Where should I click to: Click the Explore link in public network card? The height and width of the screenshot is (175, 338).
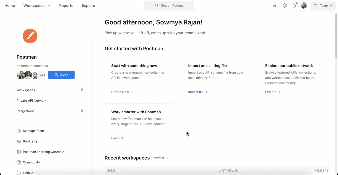click(x=273, y=92)
